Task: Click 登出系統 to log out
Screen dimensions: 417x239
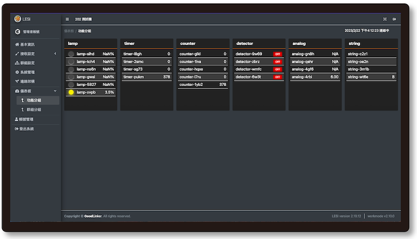Action: [27, 129]
